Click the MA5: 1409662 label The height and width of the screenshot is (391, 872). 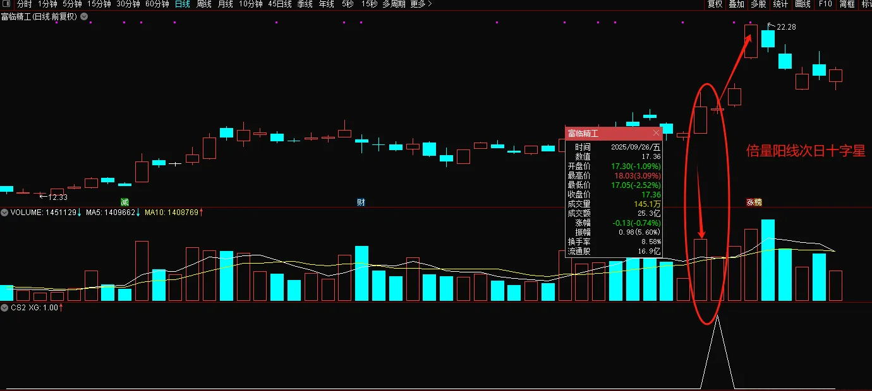coord(110,213)
